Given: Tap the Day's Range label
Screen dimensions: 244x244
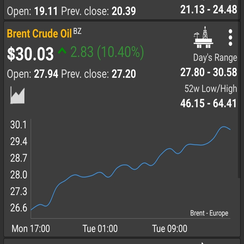Looking at the screenshot, I should click(215, 58).
